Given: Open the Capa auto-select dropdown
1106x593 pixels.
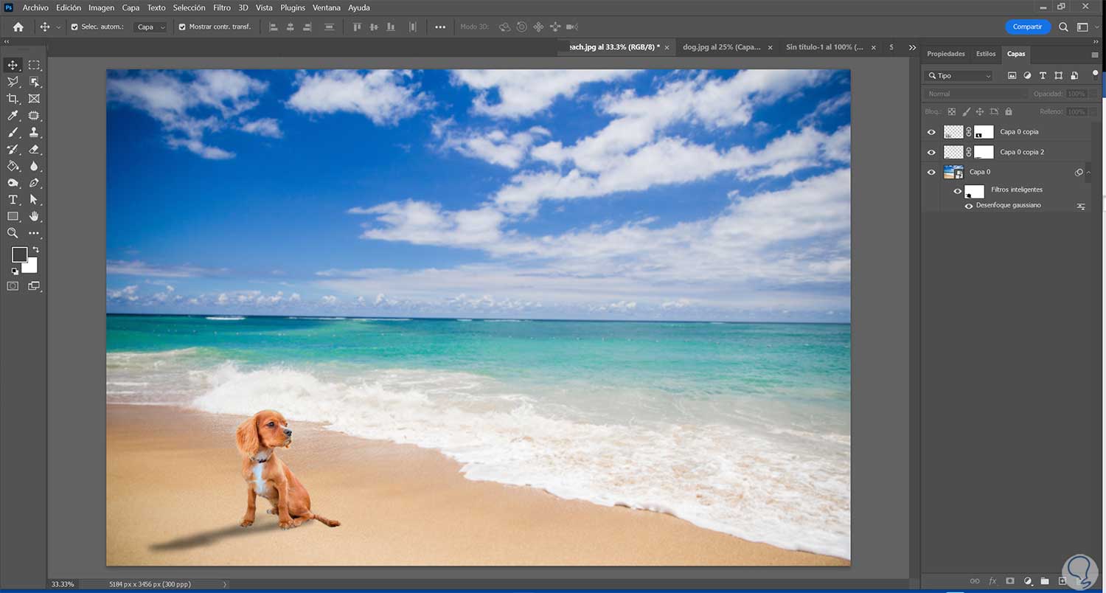Looking at the screenshot, I should [x=150, y=27].
